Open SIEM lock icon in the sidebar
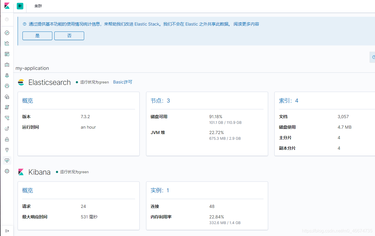This screenshot has height=236, width=375. (x=7, y=139)
